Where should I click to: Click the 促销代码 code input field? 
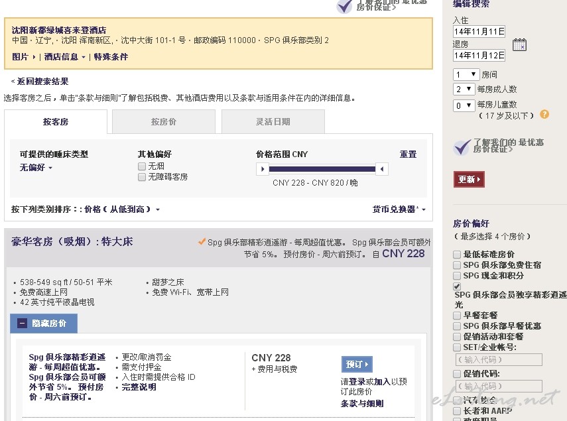499,386
